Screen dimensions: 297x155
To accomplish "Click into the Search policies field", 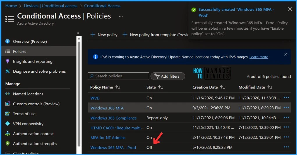I will (119, 76).
